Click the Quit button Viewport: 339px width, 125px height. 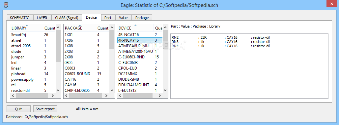pos(18,109)
